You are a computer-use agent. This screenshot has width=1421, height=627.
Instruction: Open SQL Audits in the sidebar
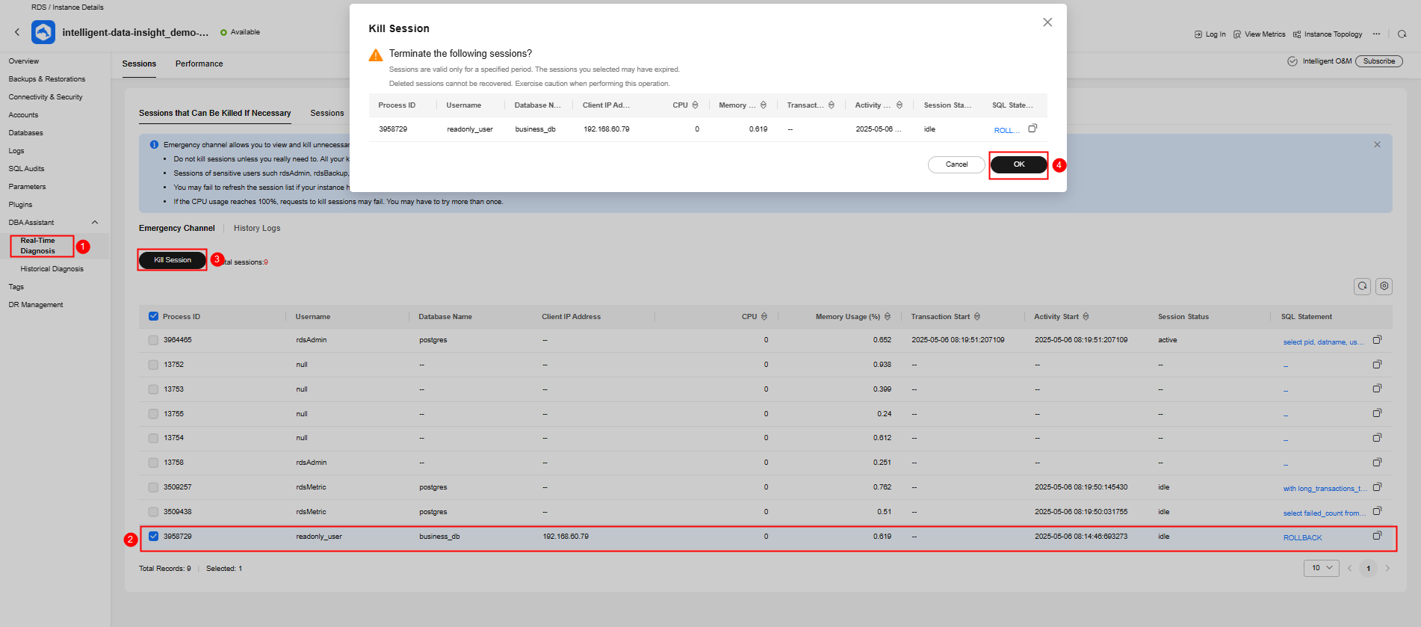pyautogui.click(x=26, y=169)
